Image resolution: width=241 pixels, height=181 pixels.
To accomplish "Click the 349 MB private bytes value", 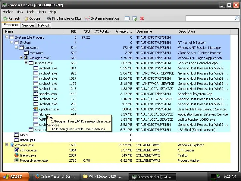I will click(127, 155).
